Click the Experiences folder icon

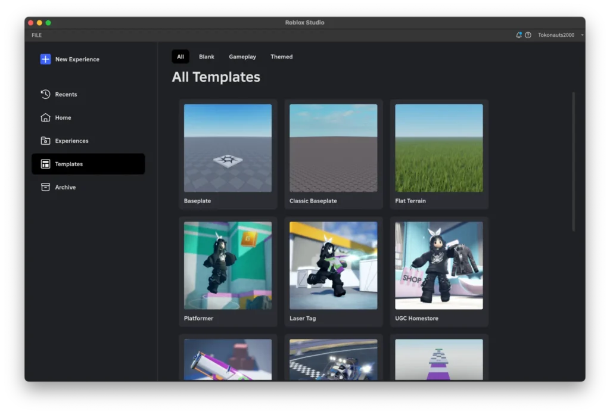tap(45, 141)
